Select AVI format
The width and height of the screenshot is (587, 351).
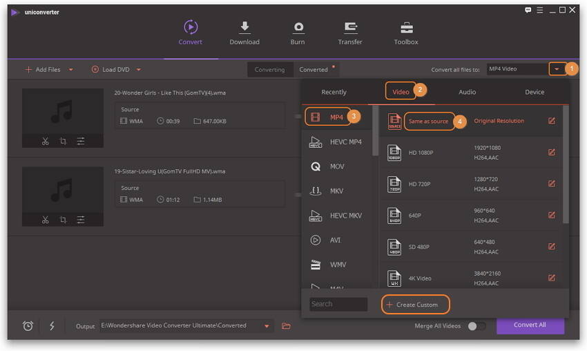(x=336, y=240)
